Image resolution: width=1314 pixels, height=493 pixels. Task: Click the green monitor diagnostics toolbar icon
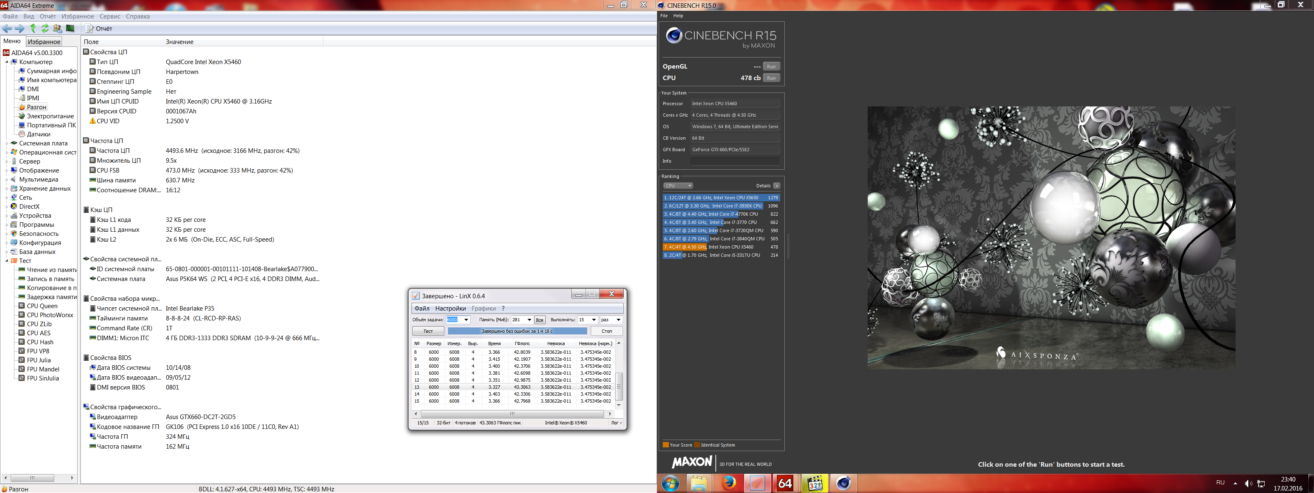pyautogui.click(x=70, y=29)
